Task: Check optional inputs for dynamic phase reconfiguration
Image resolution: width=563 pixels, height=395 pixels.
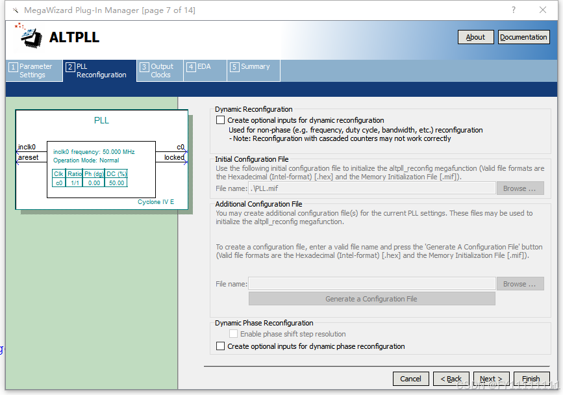Action: [x=221, y=346]
